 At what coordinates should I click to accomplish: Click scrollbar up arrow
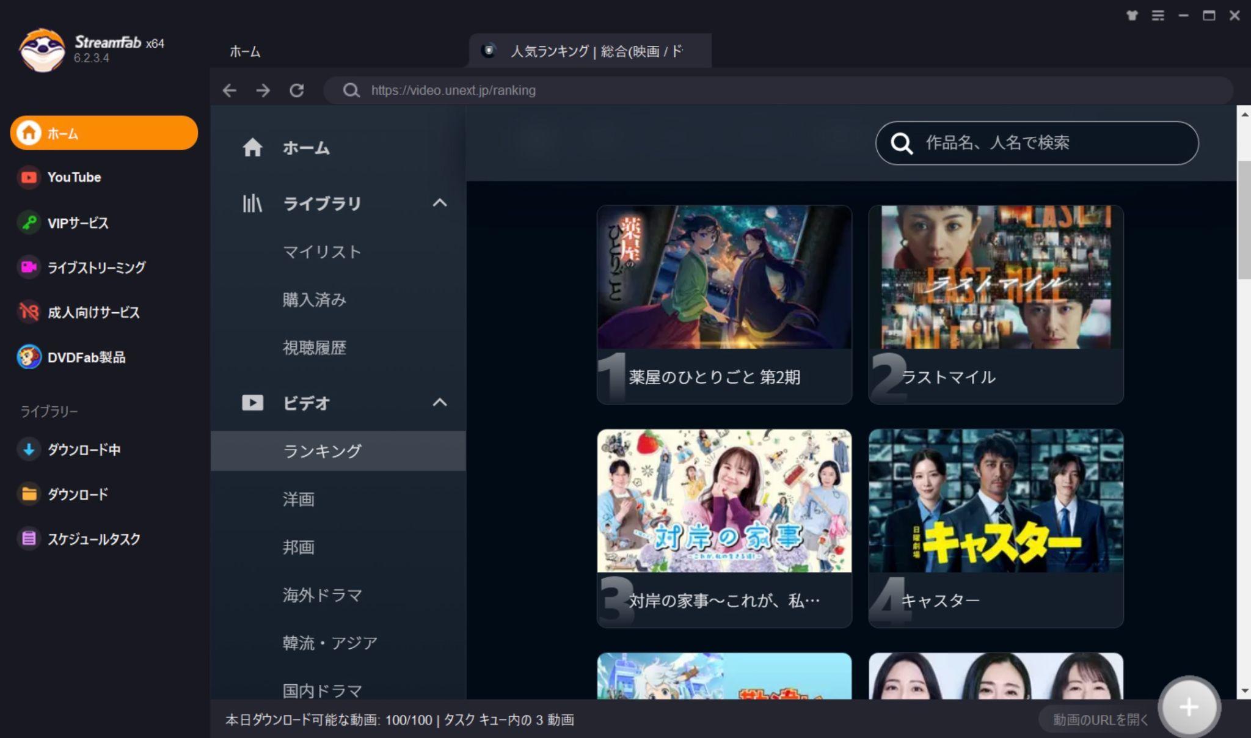click(1244, 114)
